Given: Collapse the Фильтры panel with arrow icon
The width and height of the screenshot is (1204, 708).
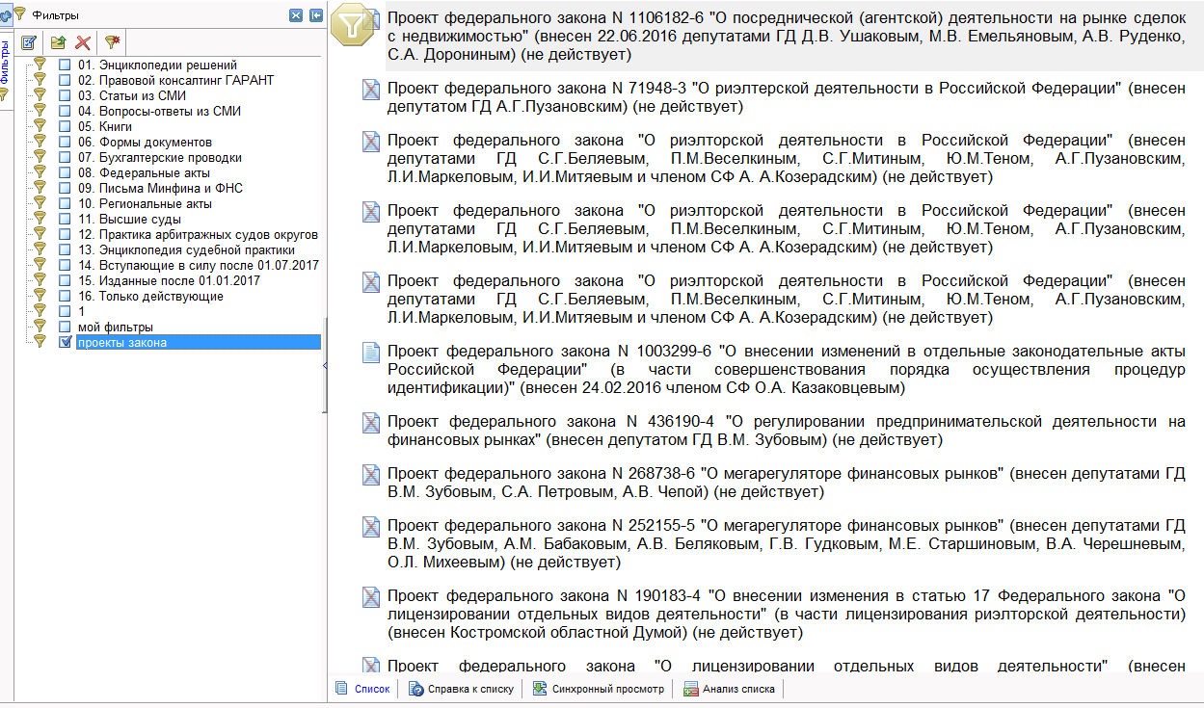Looking at the screenshot, I should point(315,15).
